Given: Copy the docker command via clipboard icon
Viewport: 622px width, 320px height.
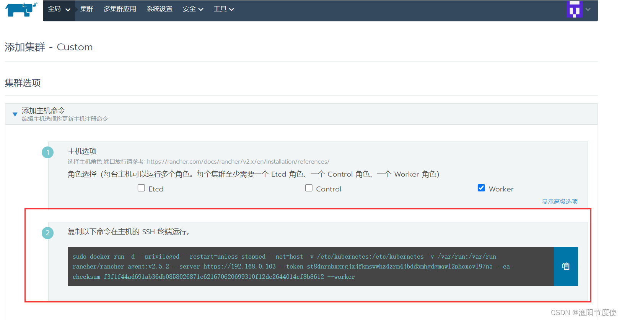Looking at the screenshot, I should [566, 266].
